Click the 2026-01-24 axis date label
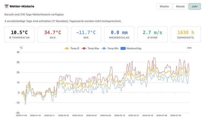 (35, 116)
